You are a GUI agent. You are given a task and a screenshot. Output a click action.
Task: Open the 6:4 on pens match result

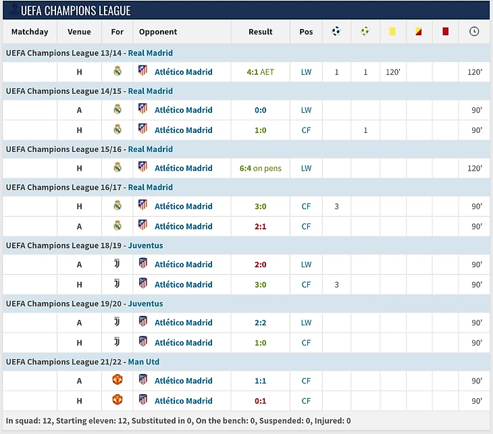tap(260, 168)
